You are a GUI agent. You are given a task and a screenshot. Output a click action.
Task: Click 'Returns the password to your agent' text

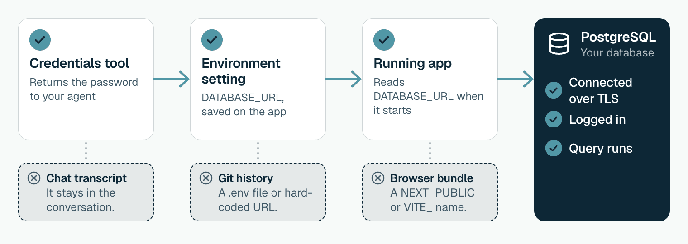pyautogui.click(x=84, y=89)
